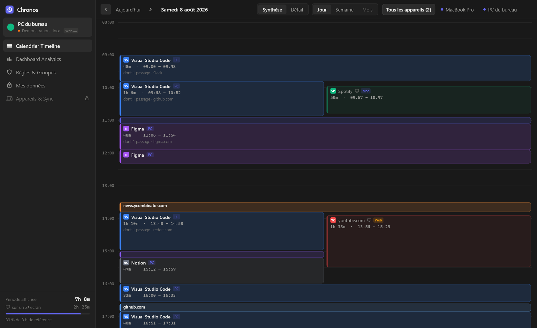537x328 pixels.
Task: Click the thin unlabeled event bar at 11:00
Action: 325,120
